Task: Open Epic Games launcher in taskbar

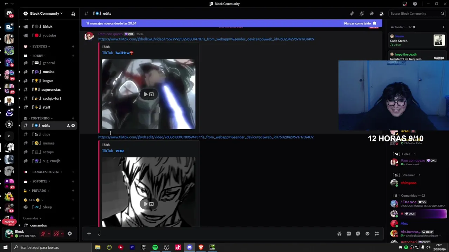Action: pyautogui.click(x=143, y=247)
